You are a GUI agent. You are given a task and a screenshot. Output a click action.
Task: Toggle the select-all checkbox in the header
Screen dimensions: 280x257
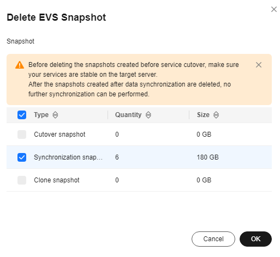click(22, 115)
